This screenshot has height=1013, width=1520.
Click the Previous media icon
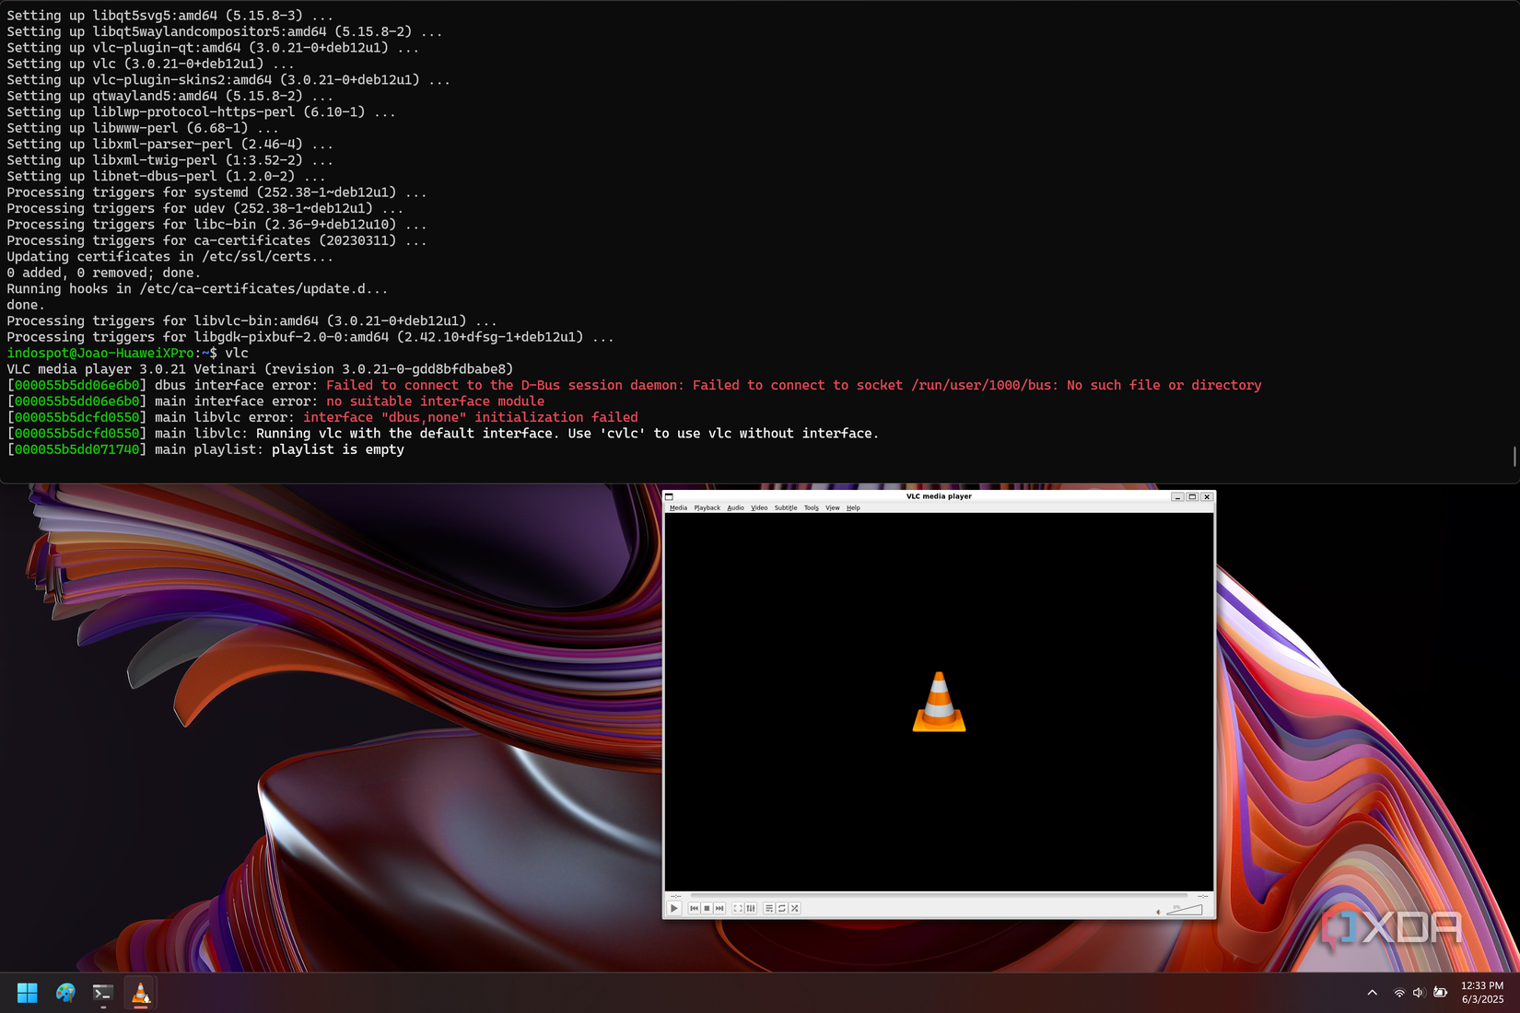click(695, 908)
